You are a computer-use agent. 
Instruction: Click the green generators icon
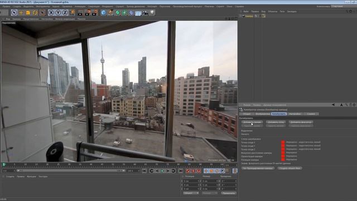click(x=118, y=12)
